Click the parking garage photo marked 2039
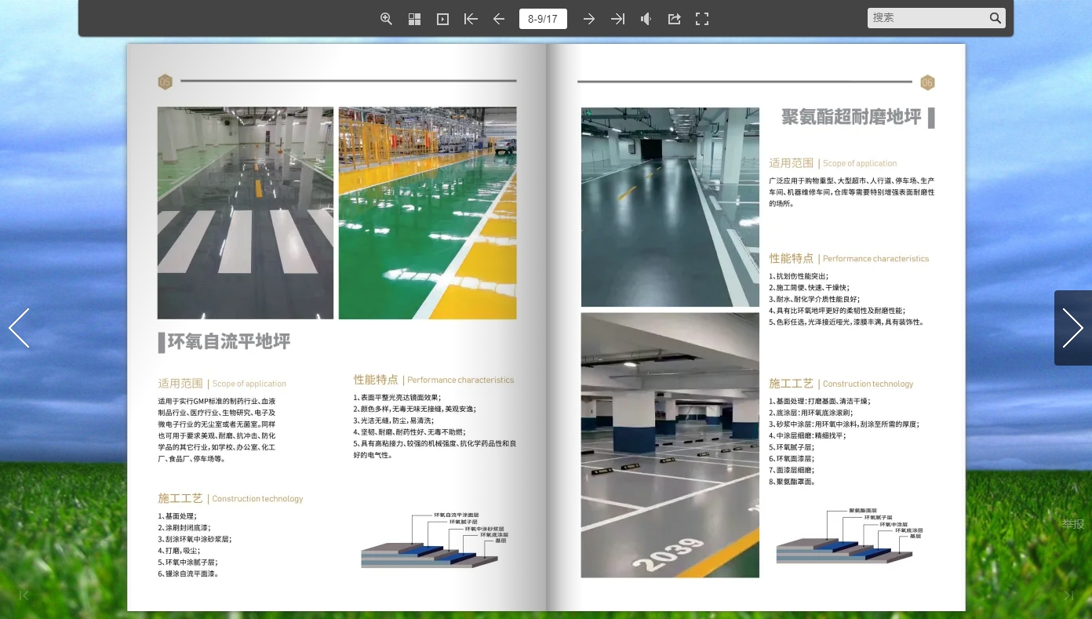The width and height of the screenshot is (1092, 619). pos(670,445)
